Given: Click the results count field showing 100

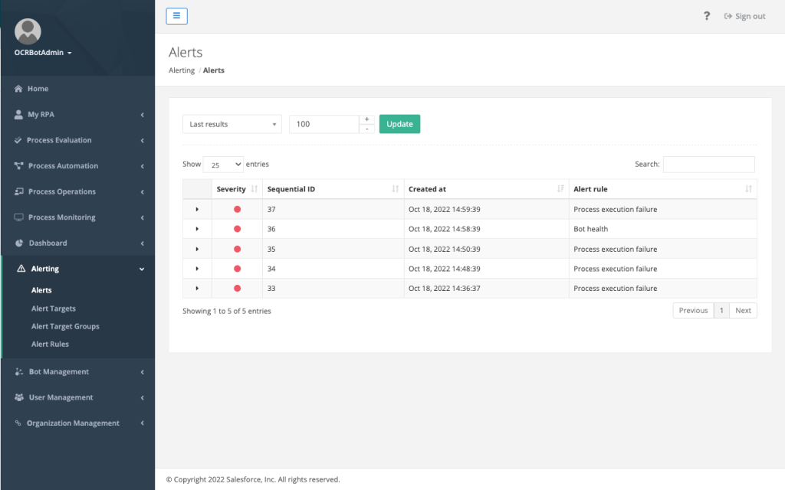Looking at the screenshot, I should [x=324, y=124].
